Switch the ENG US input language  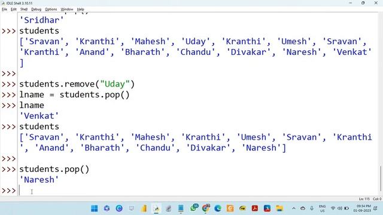click(322, 208)
